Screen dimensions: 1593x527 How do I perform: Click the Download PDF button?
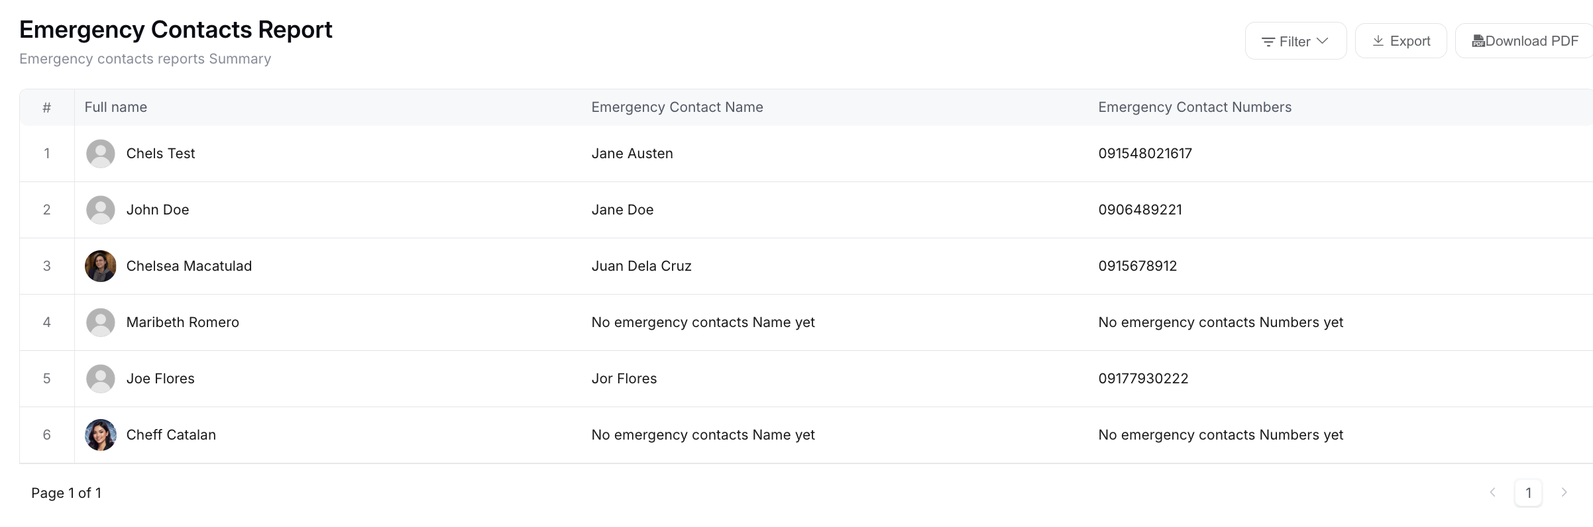[1524, 41]
